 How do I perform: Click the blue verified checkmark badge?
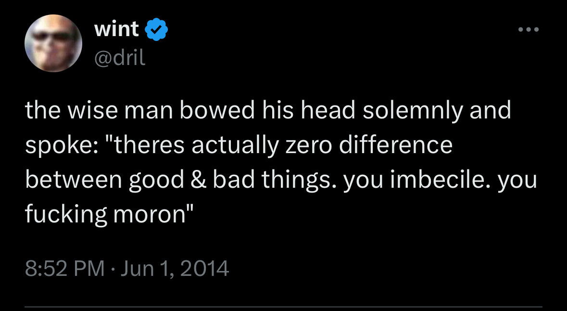pos(157,30)
